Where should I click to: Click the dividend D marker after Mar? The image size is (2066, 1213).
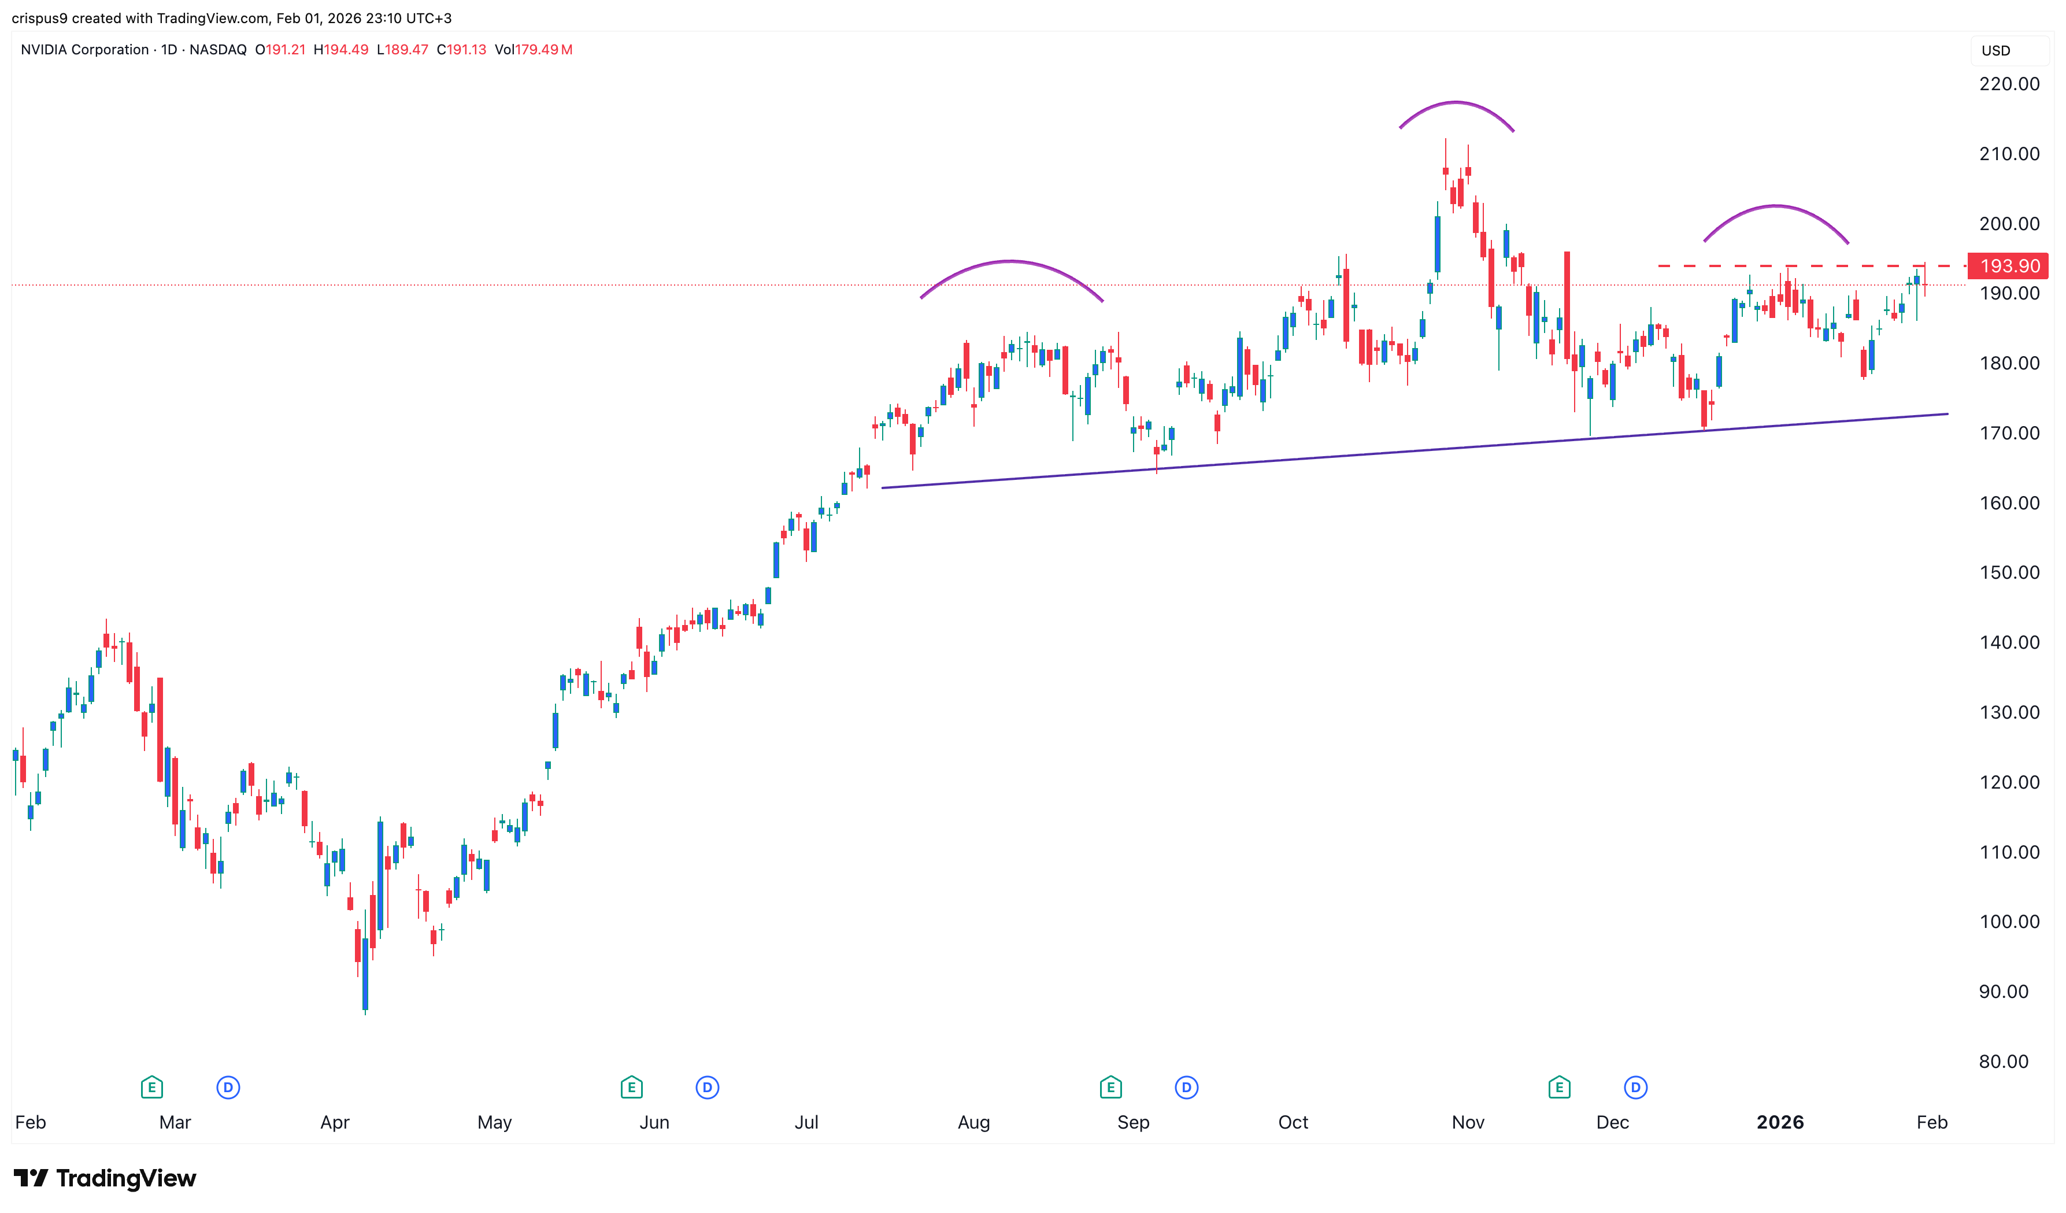coord(228,1088)
